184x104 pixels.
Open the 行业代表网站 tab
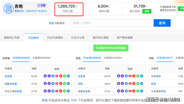pyautogui.click(x=55, y=38)
